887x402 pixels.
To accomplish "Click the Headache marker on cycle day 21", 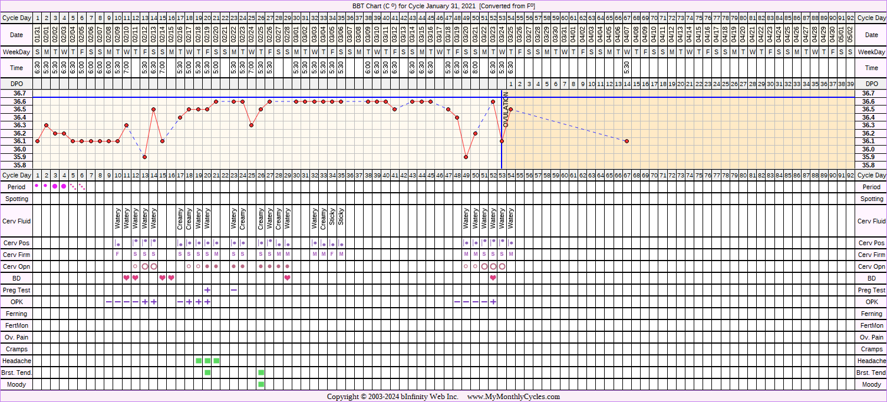I will [216, 361].
